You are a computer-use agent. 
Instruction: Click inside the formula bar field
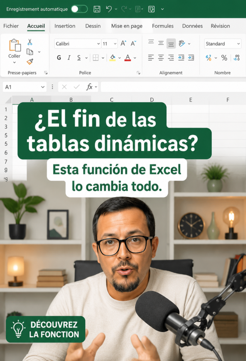(174, 87)
